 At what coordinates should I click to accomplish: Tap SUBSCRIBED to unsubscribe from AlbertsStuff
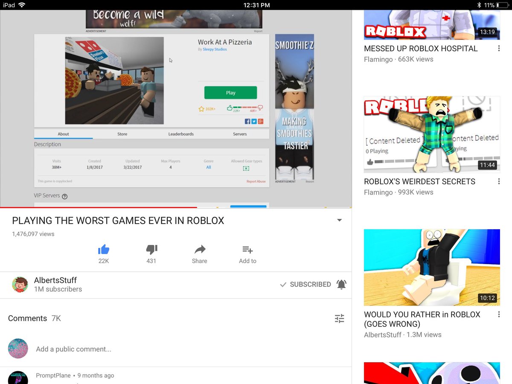[x=305, y=285]
